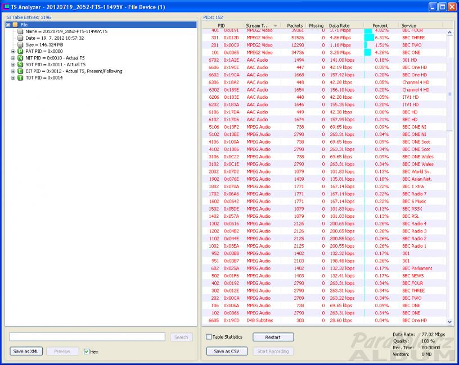Click the BBC Parliament service cell
The image size is (459, 365).
[x=417, y=268]
